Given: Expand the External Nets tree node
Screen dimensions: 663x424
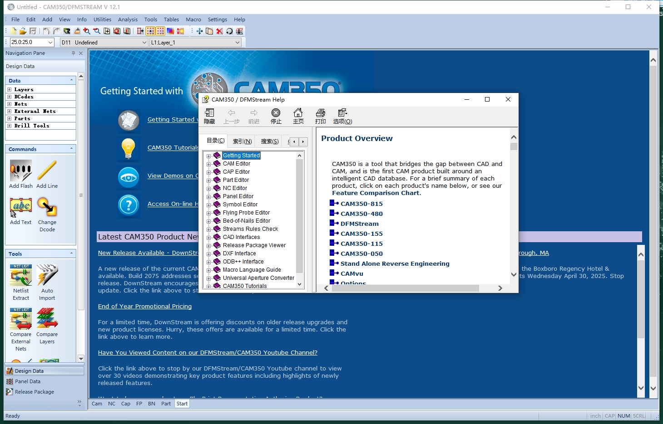Looking at the screenshot, I should pyautogui.click(x=9, y=112).
